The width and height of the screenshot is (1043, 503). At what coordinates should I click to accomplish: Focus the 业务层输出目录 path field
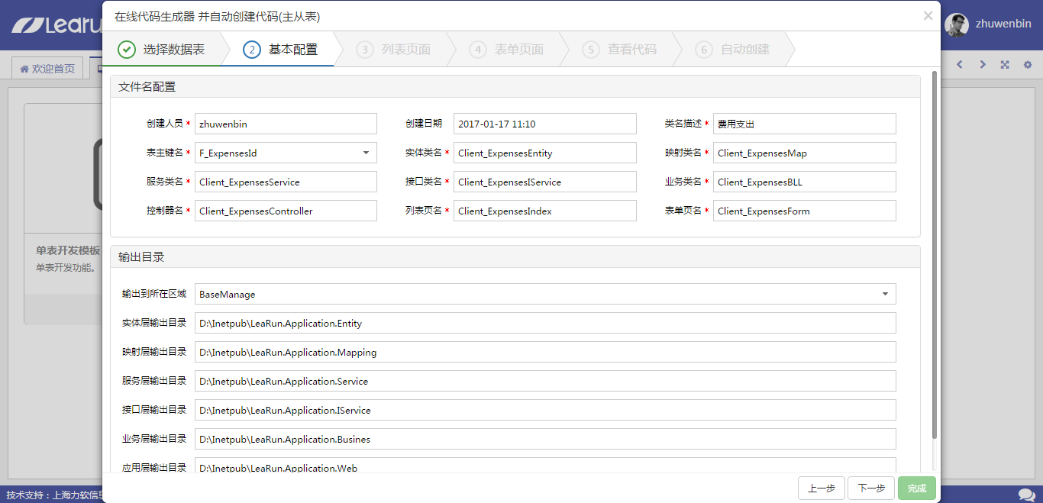point(545,439)
